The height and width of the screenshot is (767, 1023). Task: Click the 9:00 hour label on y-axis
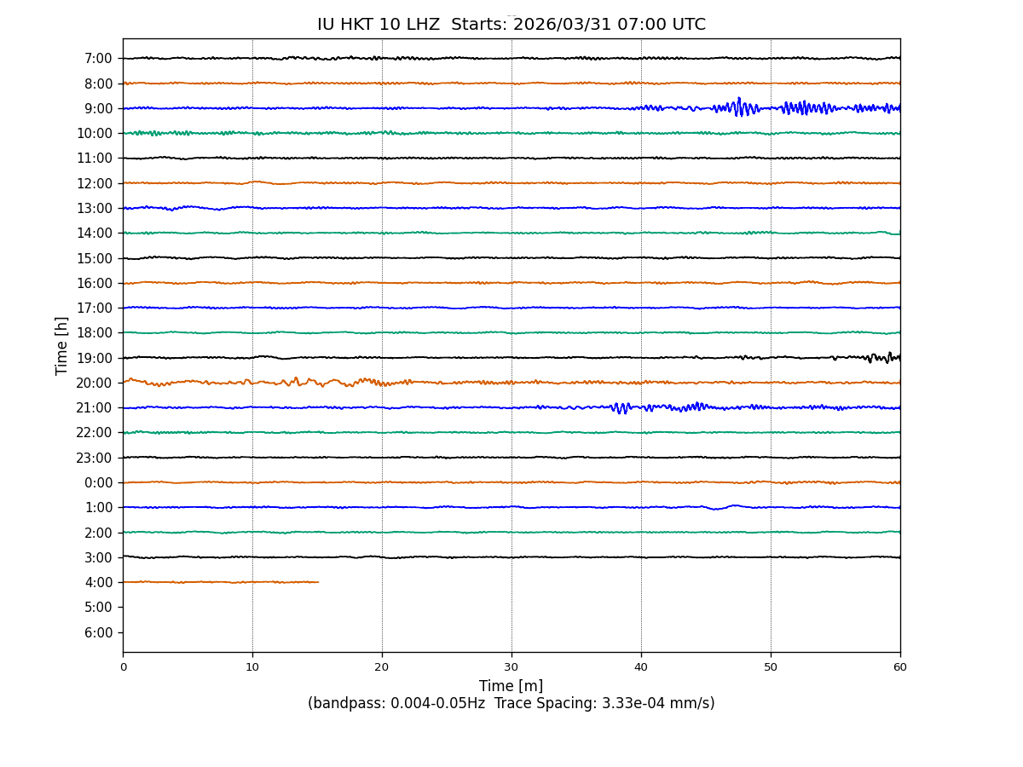[98, 108]
